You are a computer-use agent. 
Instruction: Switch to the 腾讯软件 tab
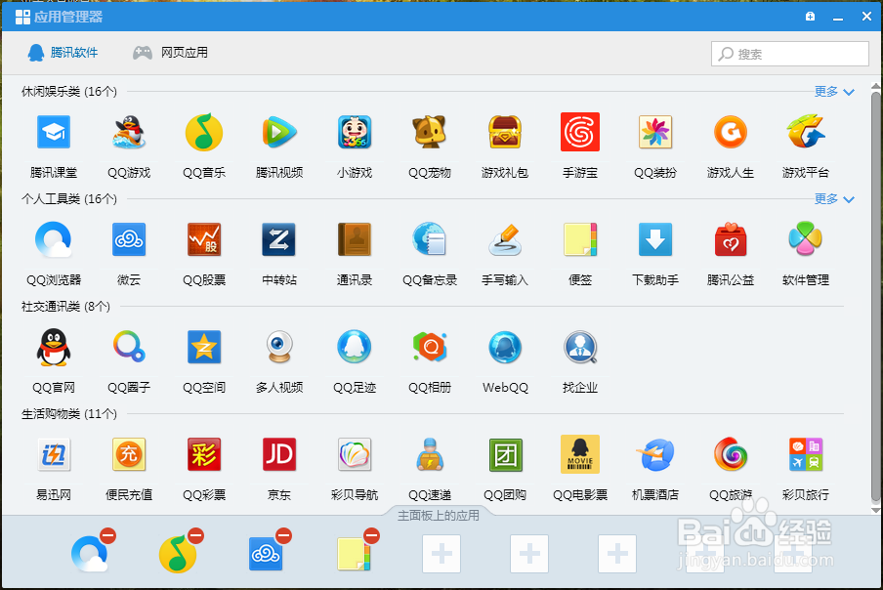[63, 53]
